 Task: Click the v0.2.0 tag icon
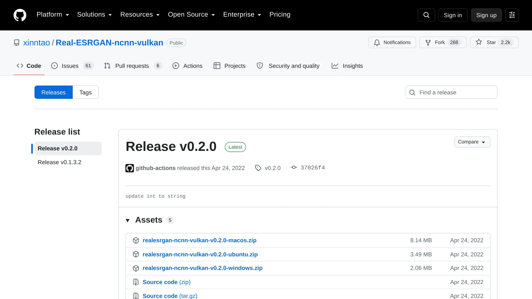[x=258, y=168]
